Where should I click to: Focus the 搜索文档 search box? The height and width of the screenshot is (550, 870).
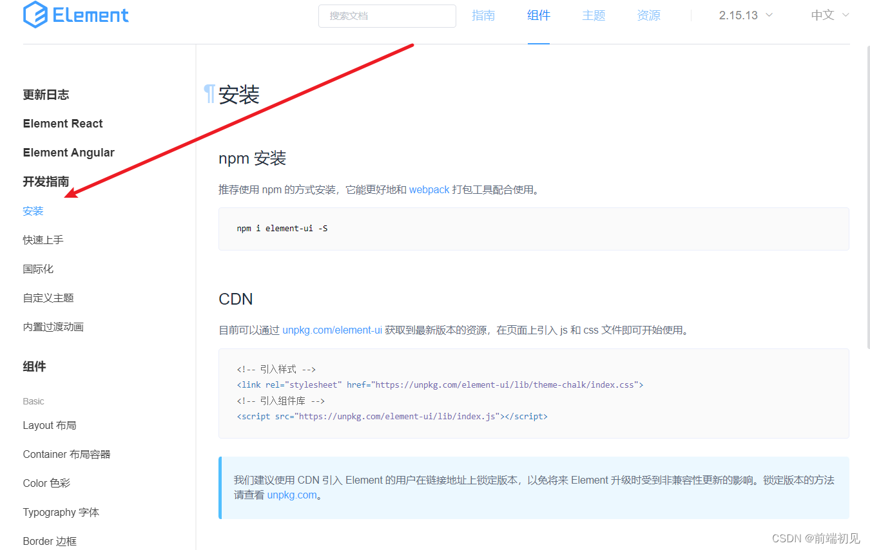(x=387, y=16)
